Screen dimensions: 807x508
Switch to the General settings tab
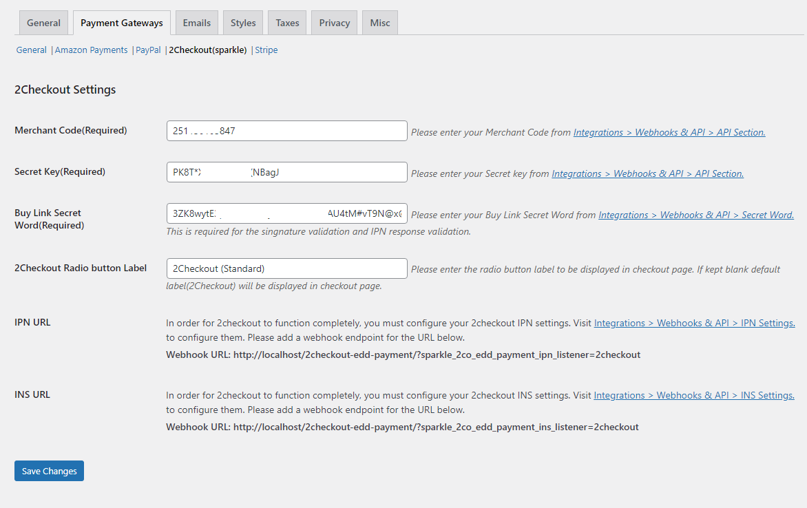(44, 23)
